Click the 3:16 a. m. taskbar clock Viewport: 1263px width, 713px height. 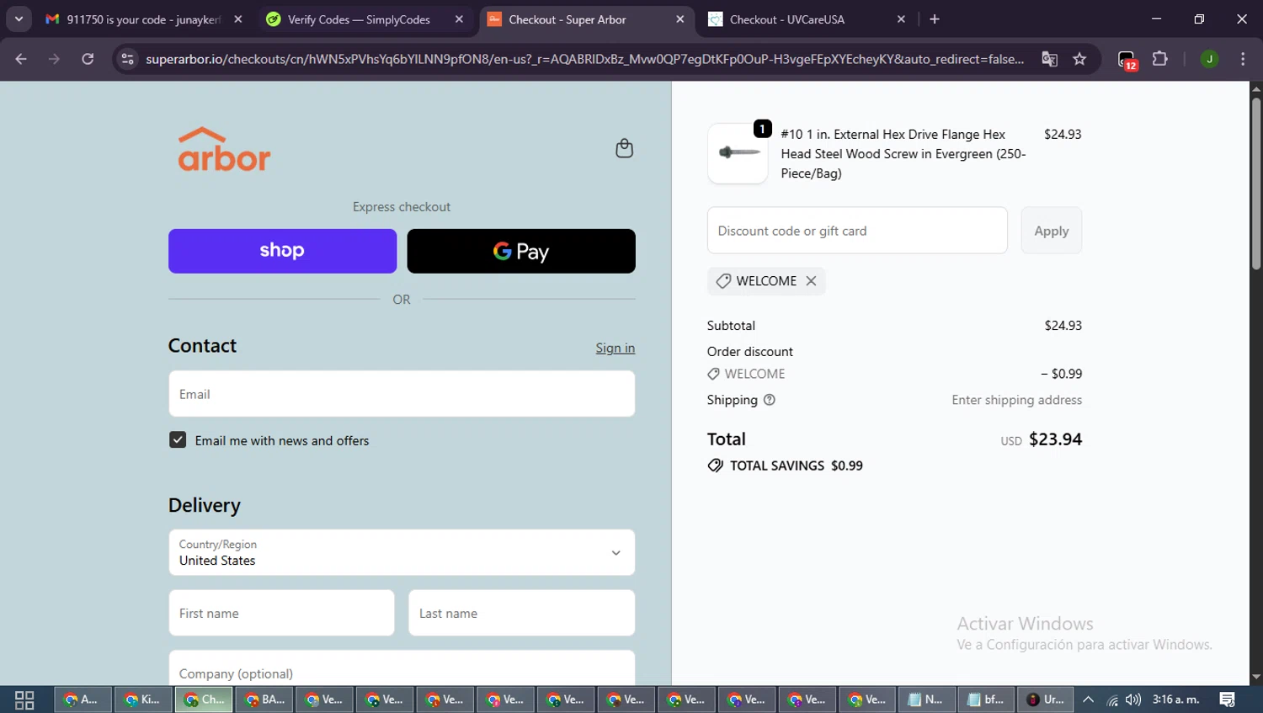(1175, 700)
